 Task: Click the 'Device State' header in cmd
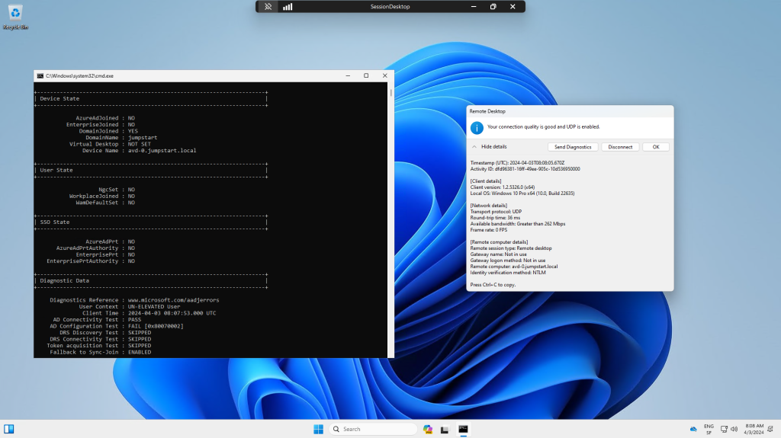point(59,98)
